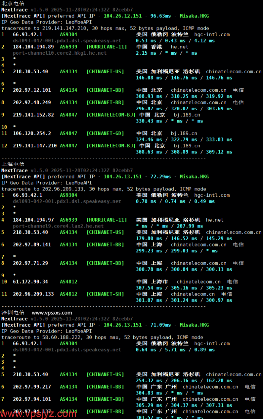Select the preferred API IP 104.26.12.151
Image resolution: width=263 pixels, height=419 pixels.
[x=122, y=16]
